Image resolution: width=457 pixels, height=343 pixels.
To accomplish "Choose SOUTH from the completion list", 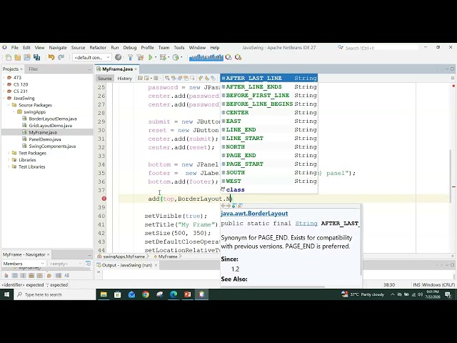I will pyautogui.click(x=269, y=173).
